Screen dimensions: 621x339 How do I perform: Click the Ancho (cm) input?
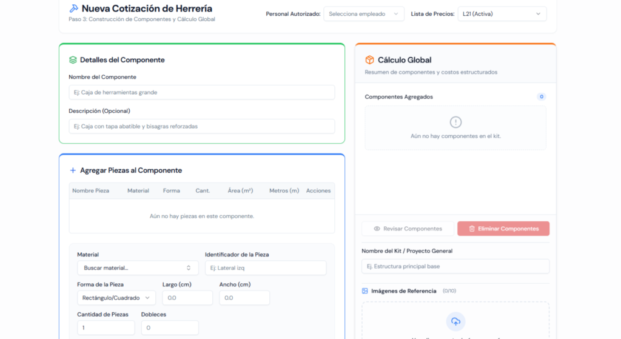244,298
